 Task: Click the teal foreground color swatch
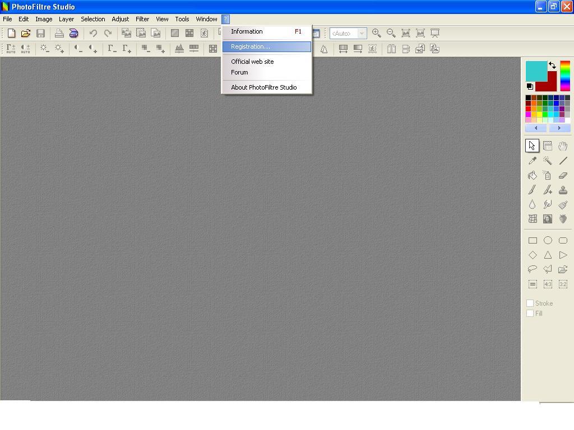tap(536, 71)
